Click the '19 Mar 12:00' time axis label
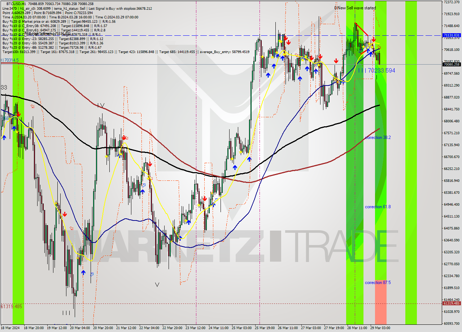This screenshot has height=332, width=462. point(57,328)
